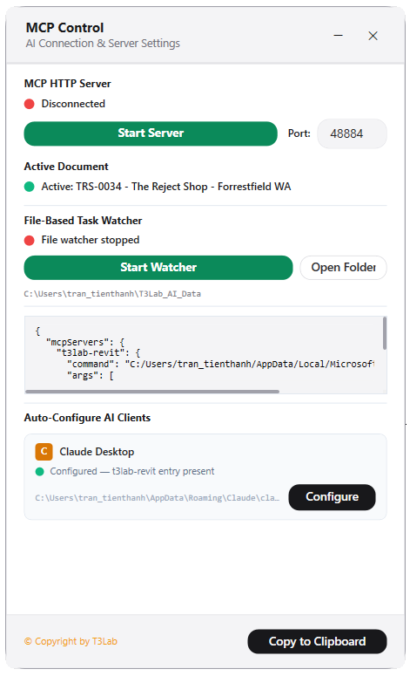Click the MCP Control window title
410x676 pixels.
click(x=64, y=28)
